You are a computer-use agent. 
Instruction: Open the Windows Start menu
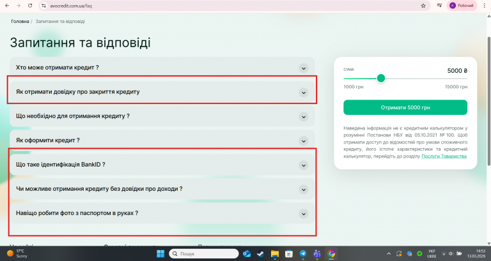(x=160, y=253)
